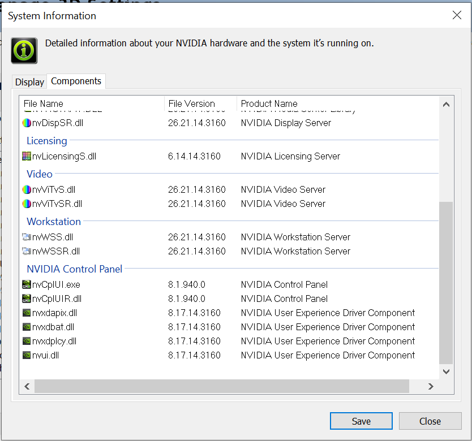Click NVIDIA Workstation Server for nvWSSR.dll

pos(295,251)
